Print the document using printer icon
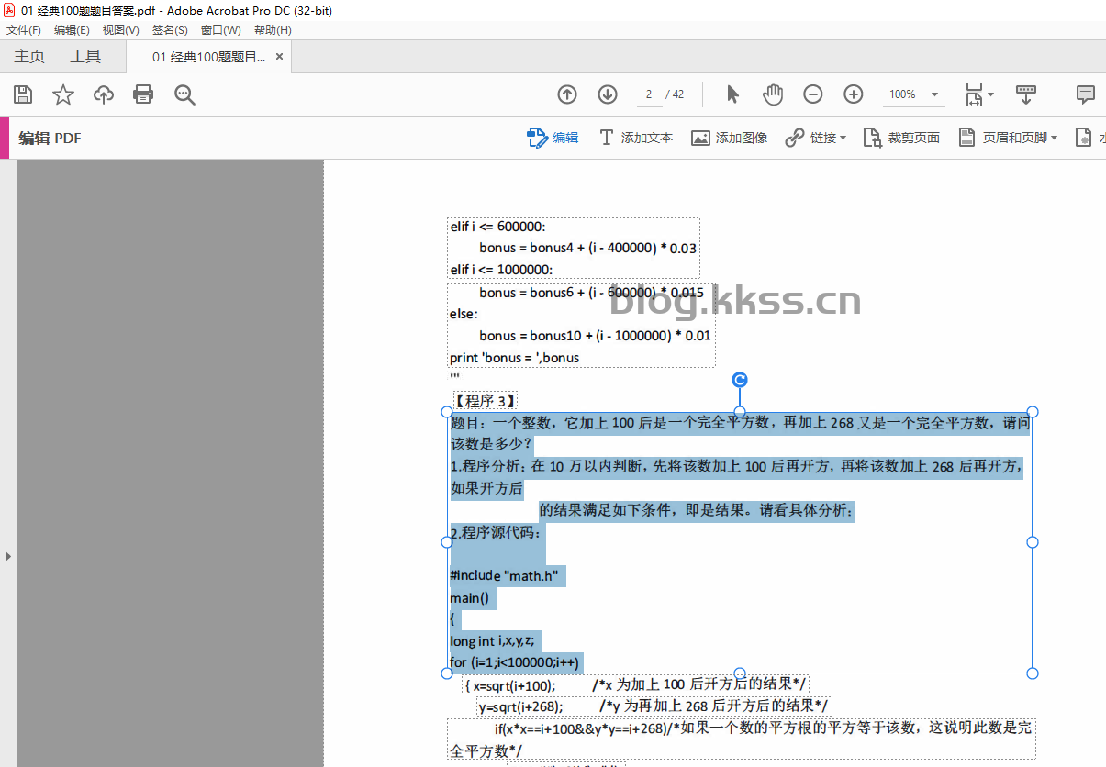Image resolution: width=1106 pixels, height=767 pixels. pyautogui.click(x=143, y=94)
